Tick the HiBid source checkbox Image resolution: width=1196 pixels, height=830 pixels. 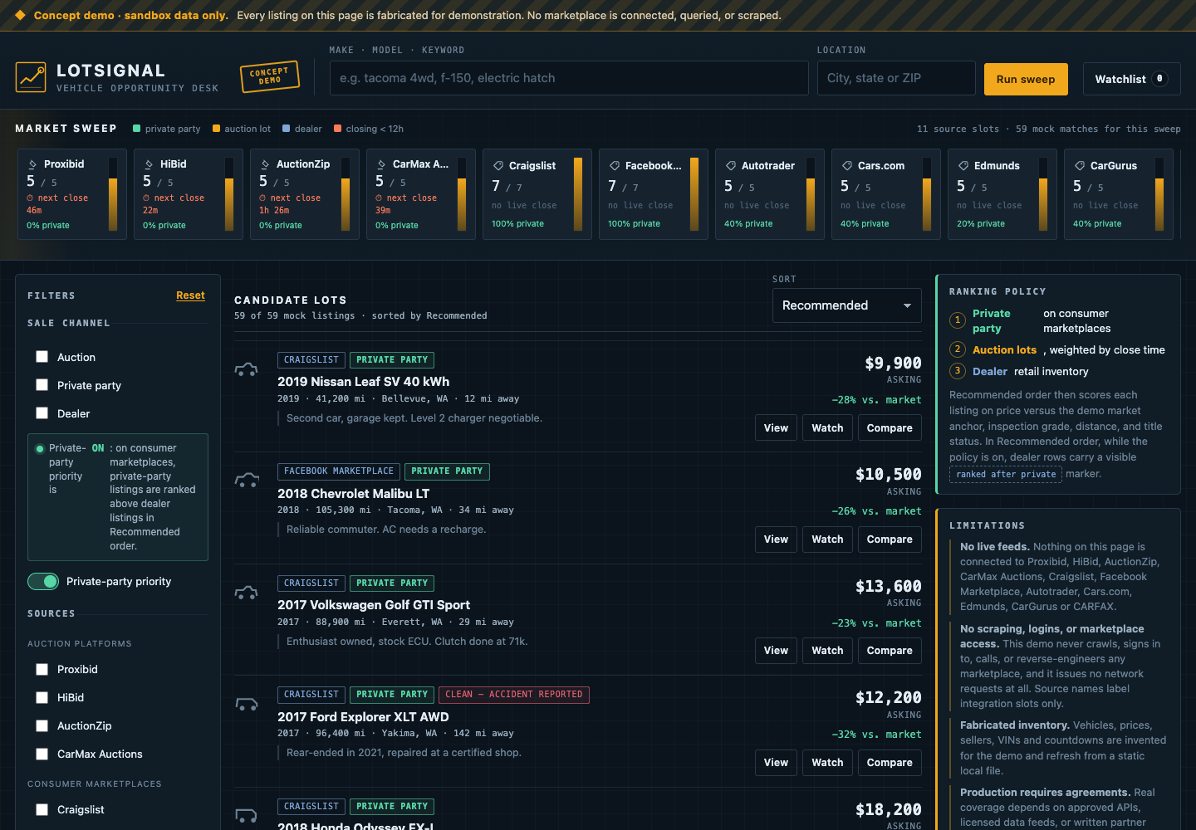pyautogui.click(x=42, y=698)
